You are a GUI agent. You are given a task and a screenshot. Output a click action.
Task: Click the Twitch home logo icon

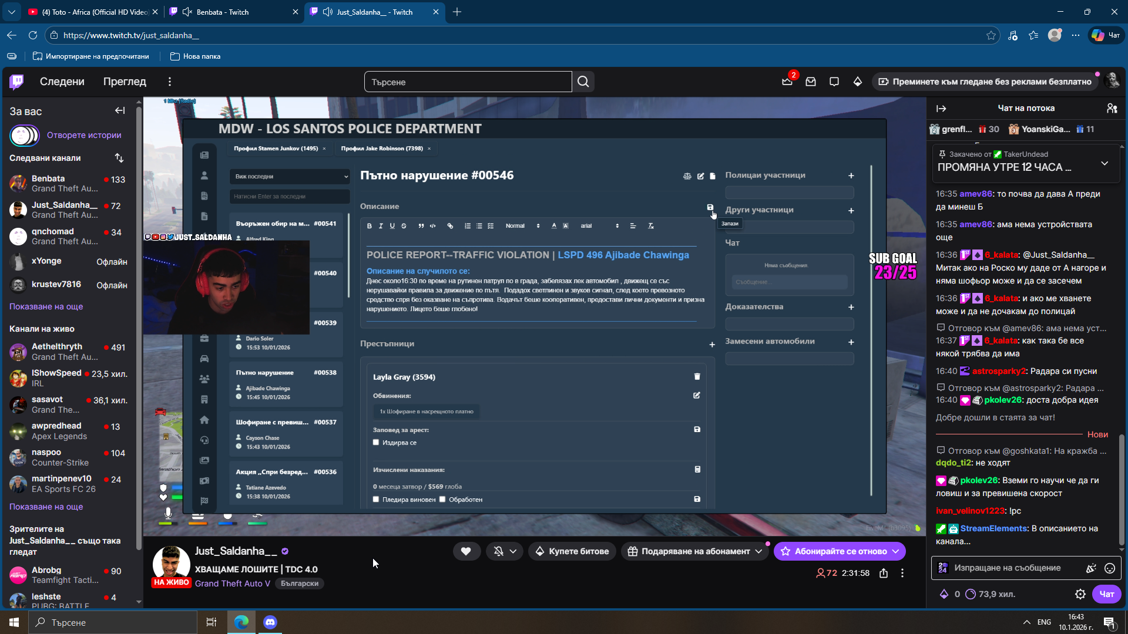(x=16, y=82)
